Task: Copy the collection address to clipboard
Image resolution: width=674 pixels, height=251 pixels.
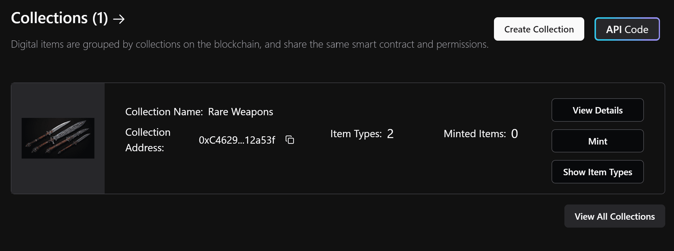Action: [x=290, y=140]
